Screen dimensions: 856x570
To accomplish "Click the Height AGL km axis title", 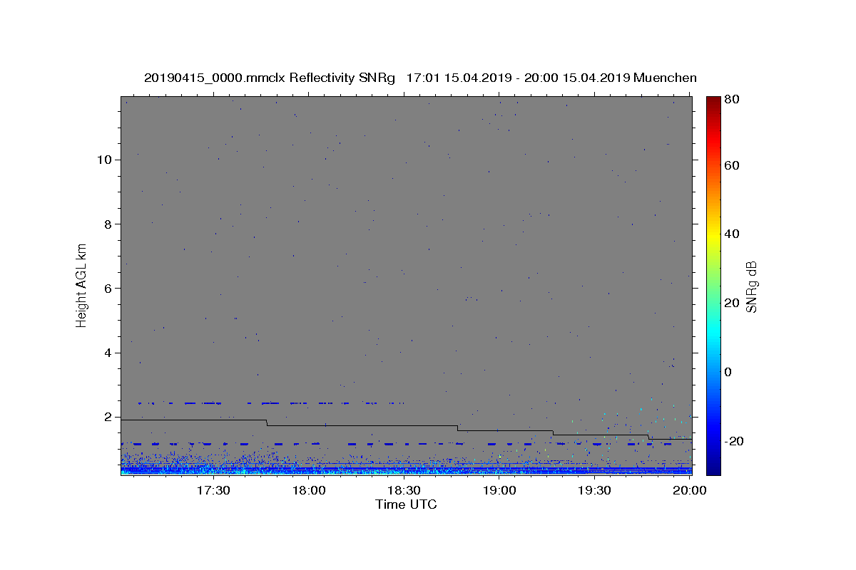I will [x=82, y=285].
